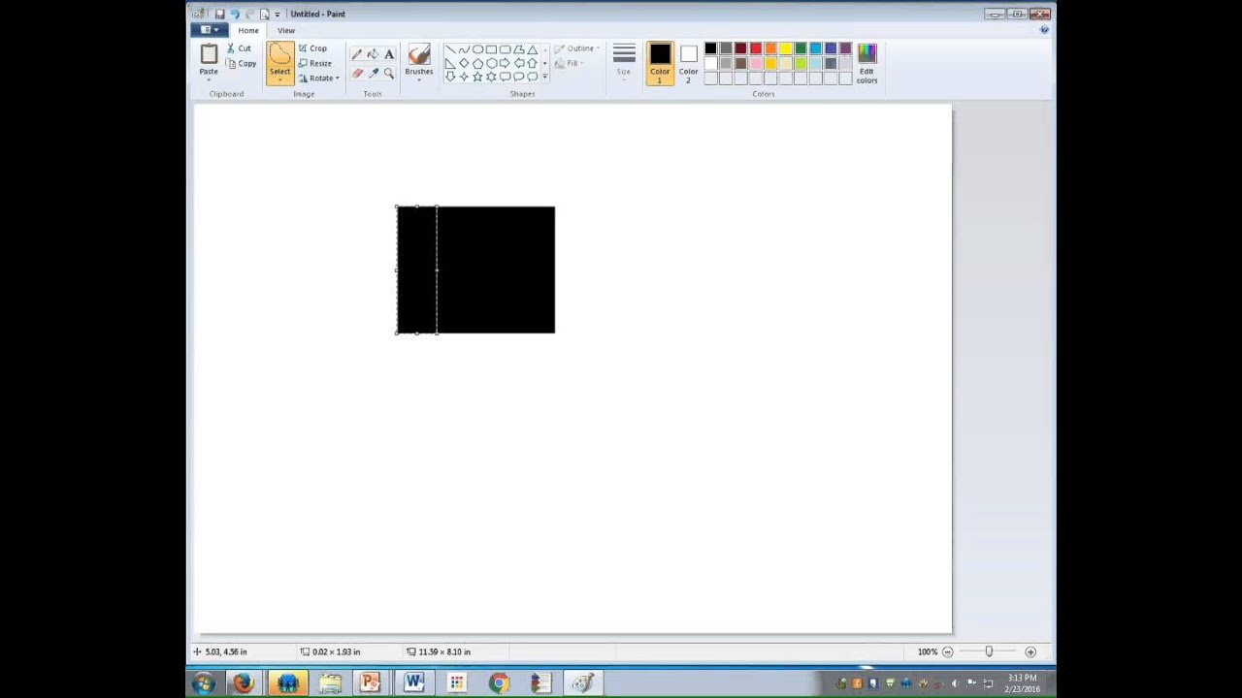This screenshot has width=1242, height=698.
Task: Pick the Fill with color bucket tool
Action: 373,54
